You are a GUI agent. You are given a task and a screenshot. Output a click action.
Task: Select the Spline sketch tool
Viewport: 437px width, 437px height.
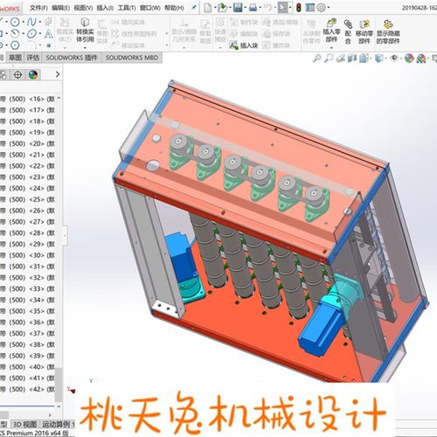pos(31,22)
